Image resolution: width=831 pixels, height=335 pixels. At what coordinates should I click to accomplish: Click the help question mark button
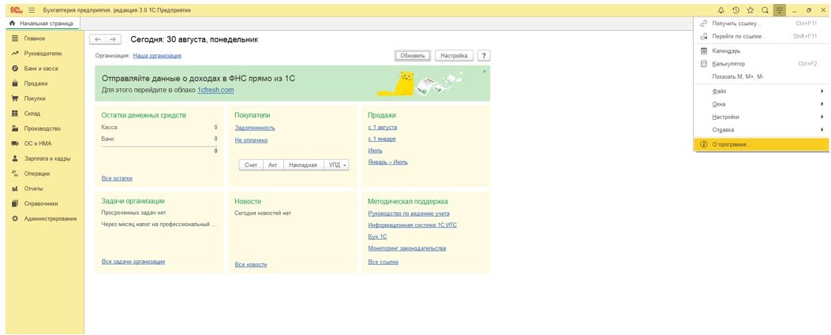click(483, 55)
